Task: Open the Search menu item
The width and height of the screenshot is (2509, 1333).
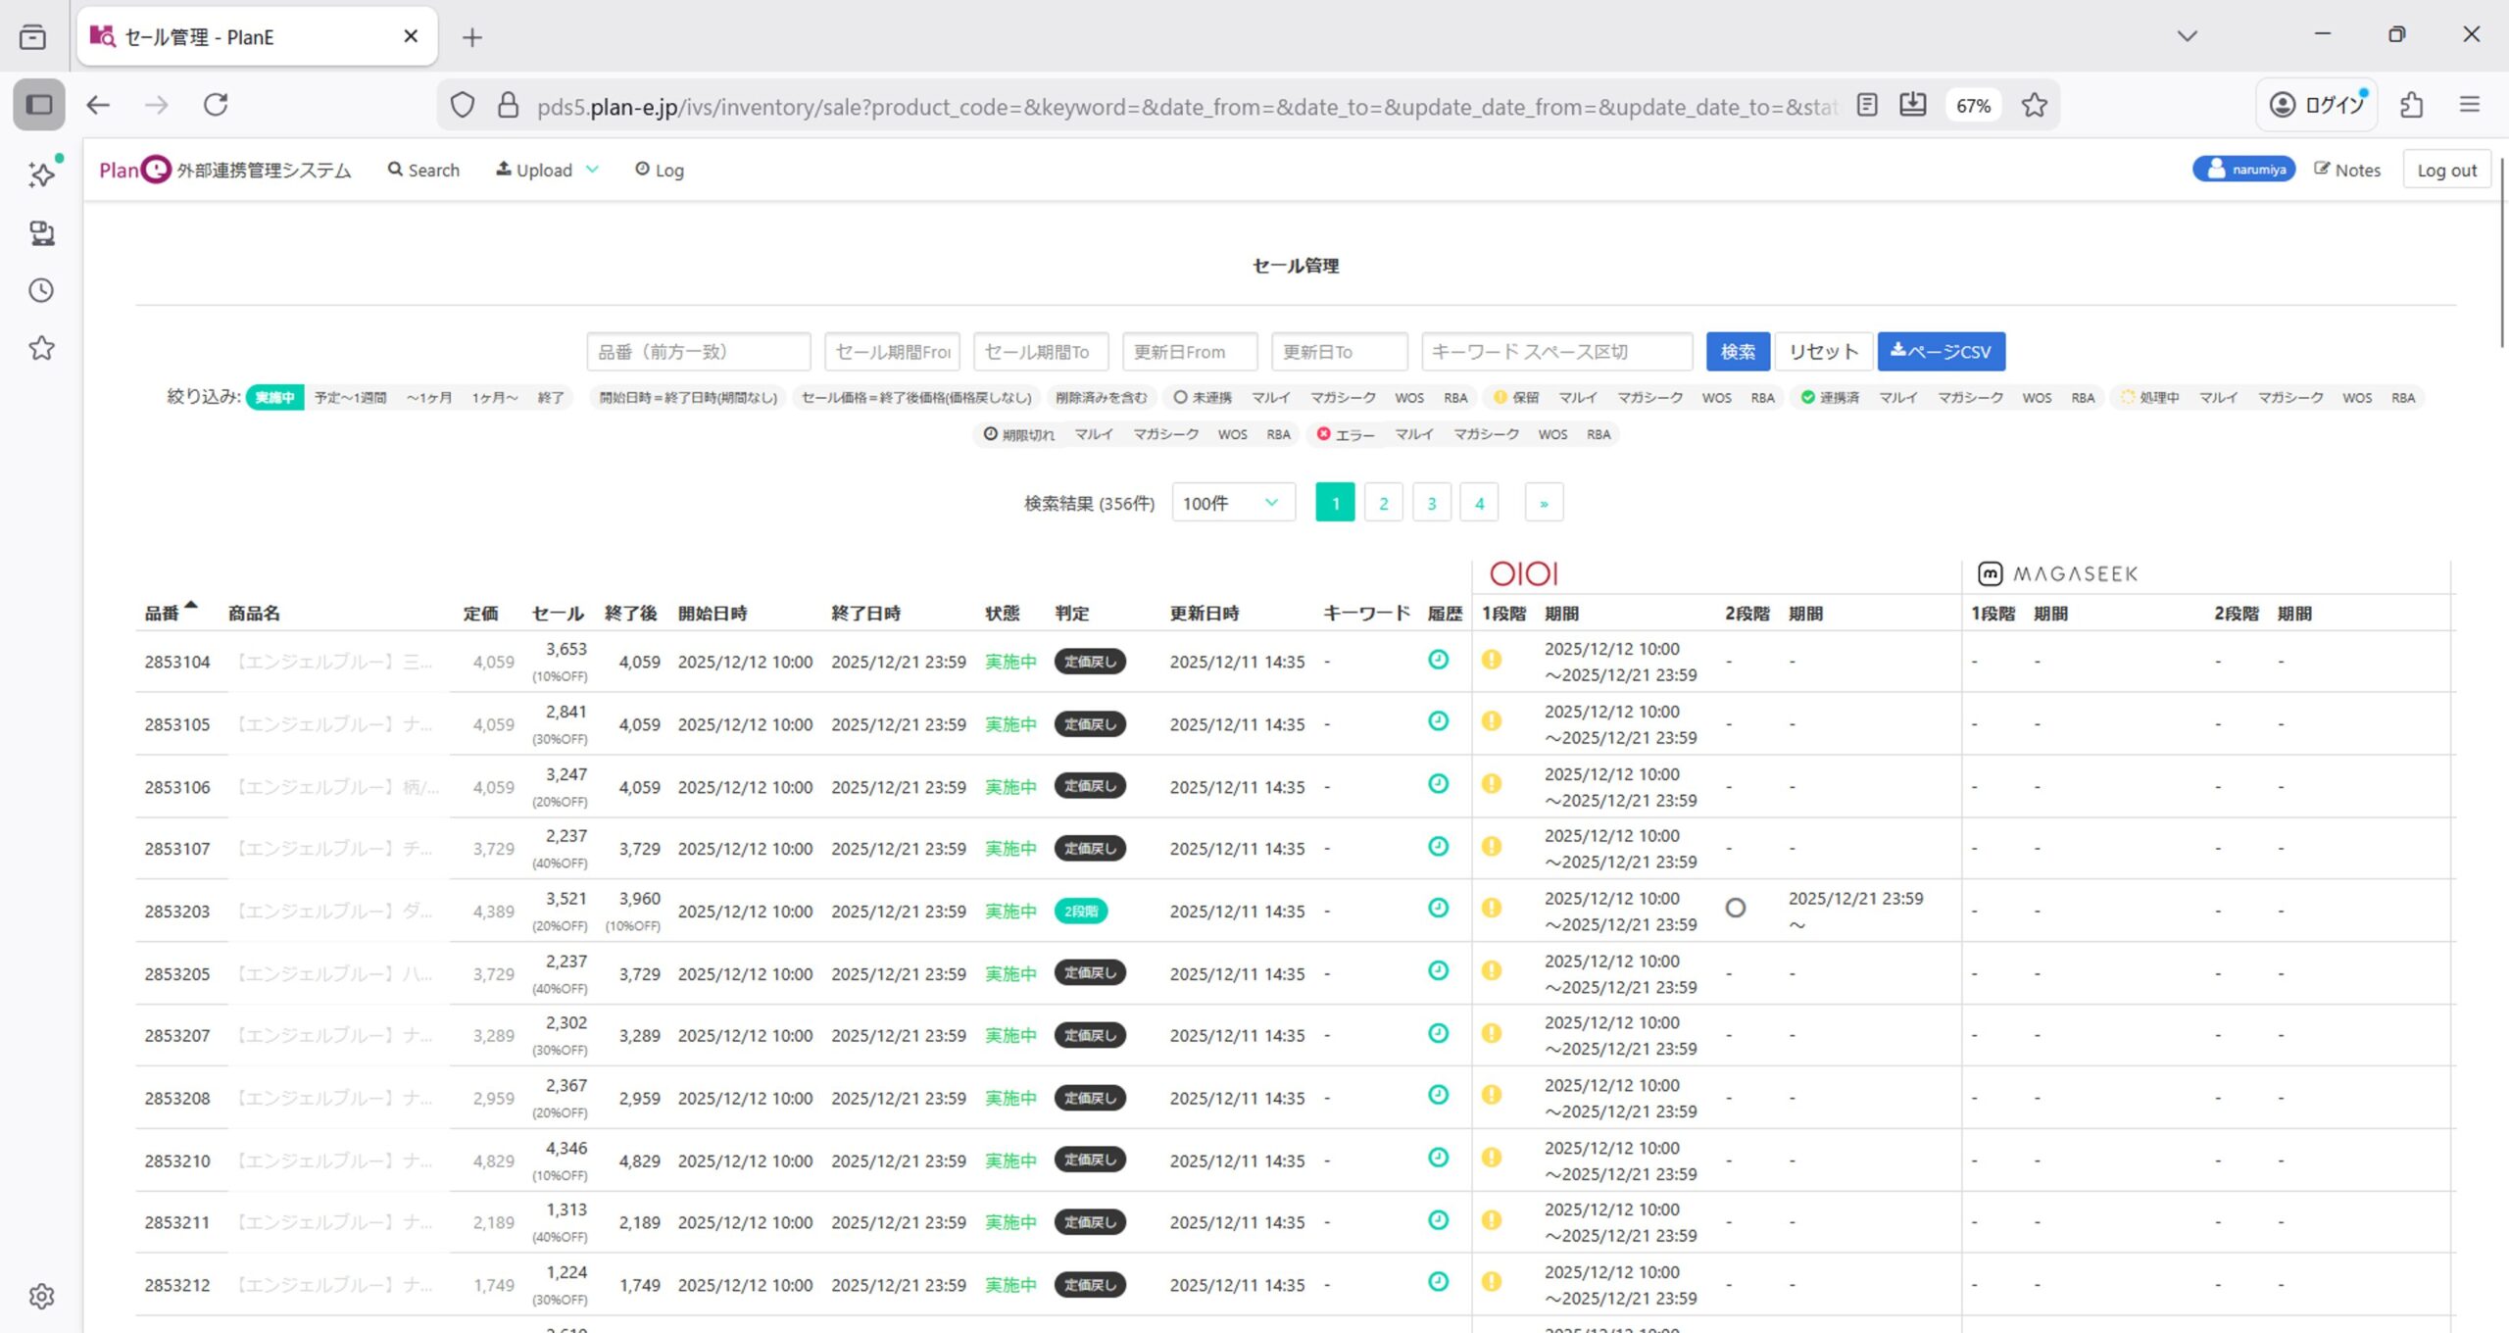Action: coord(423,170)
